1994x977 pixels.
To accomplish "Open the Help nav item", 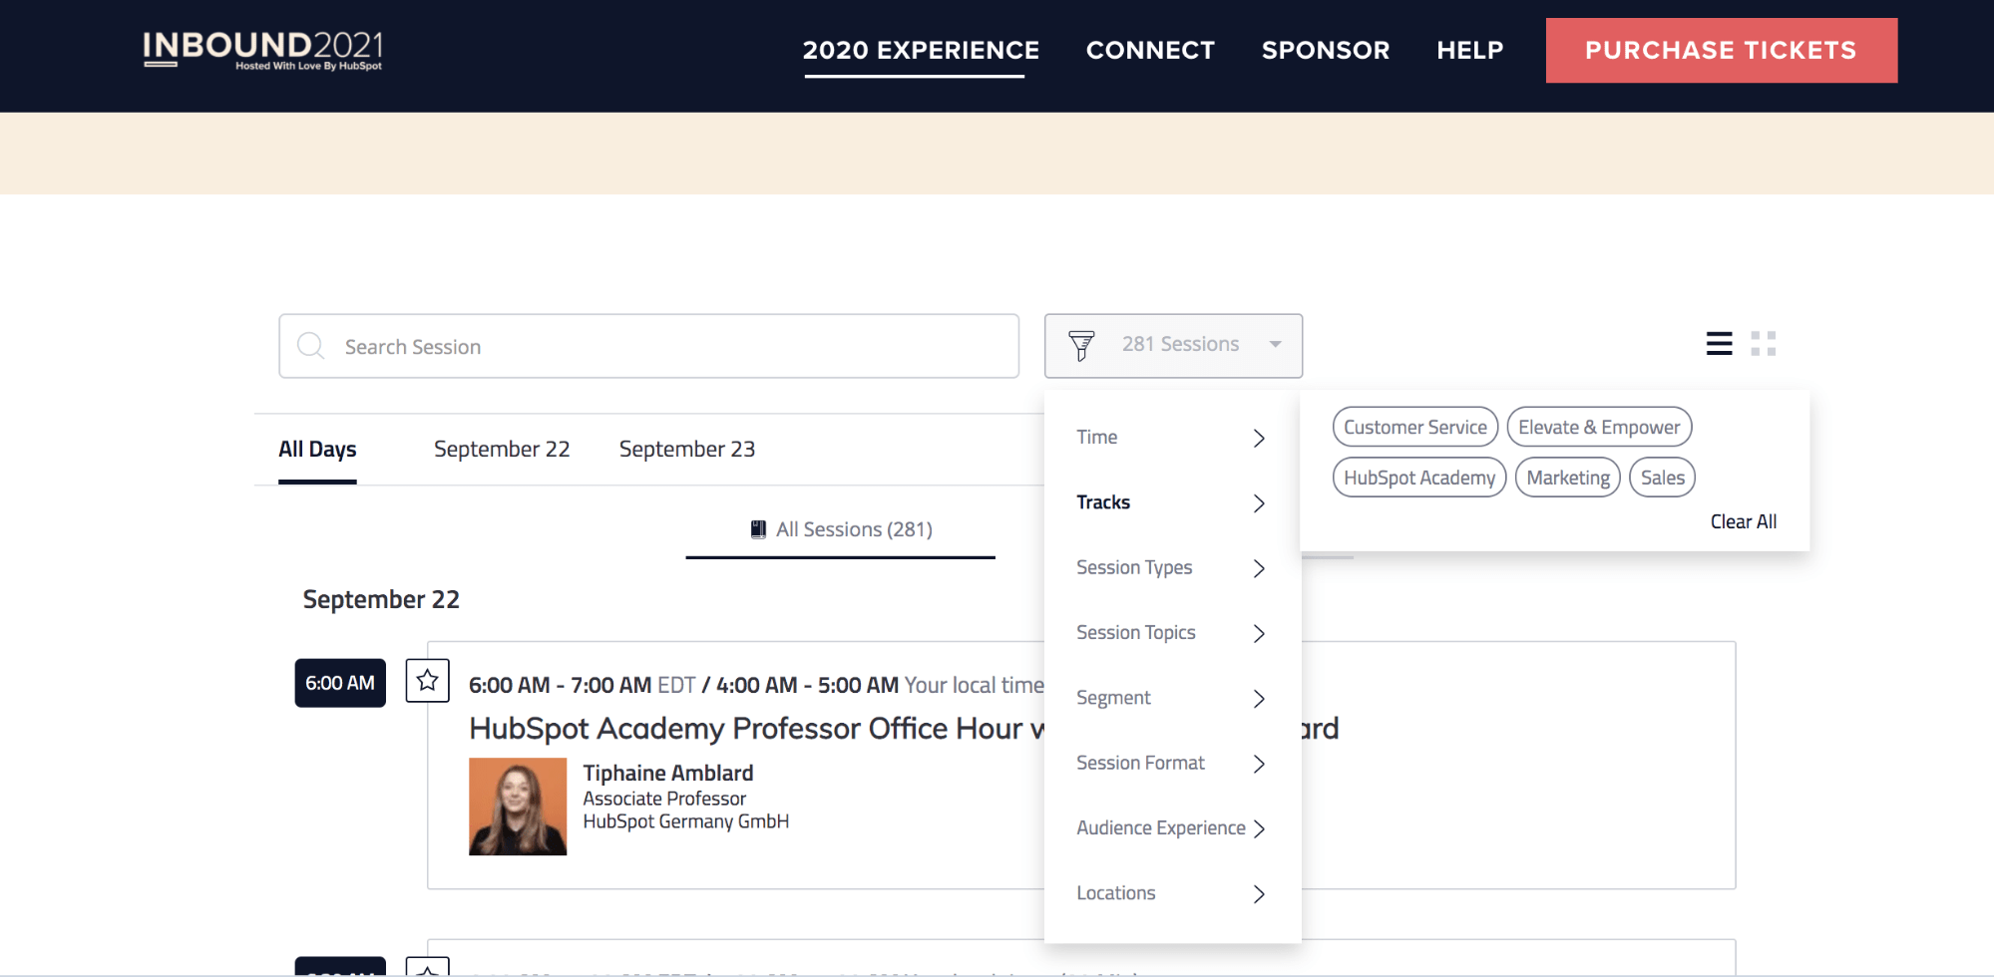I will [1469, 50].
